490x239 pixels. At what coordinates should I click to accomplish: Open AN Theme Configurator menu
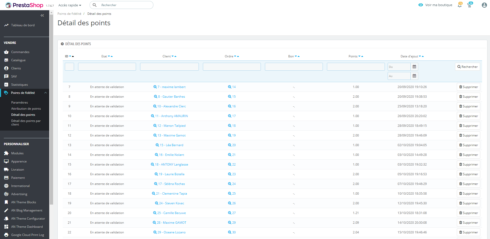pos(28,219)
